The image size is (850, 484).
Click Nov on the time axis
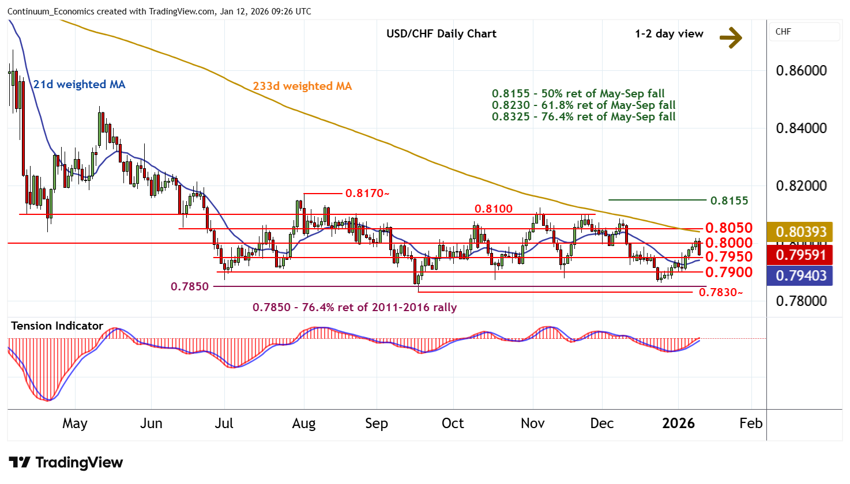click(x=532, y=423)
